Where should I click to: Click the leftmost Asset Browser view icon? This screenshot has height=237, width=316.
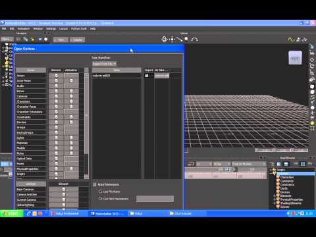(x=272, y=164)
